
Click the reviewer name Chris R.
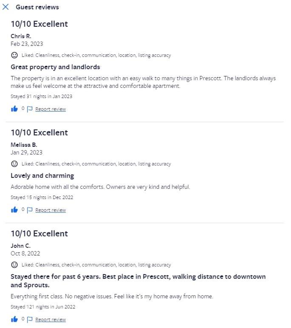[x=21, y=36]
